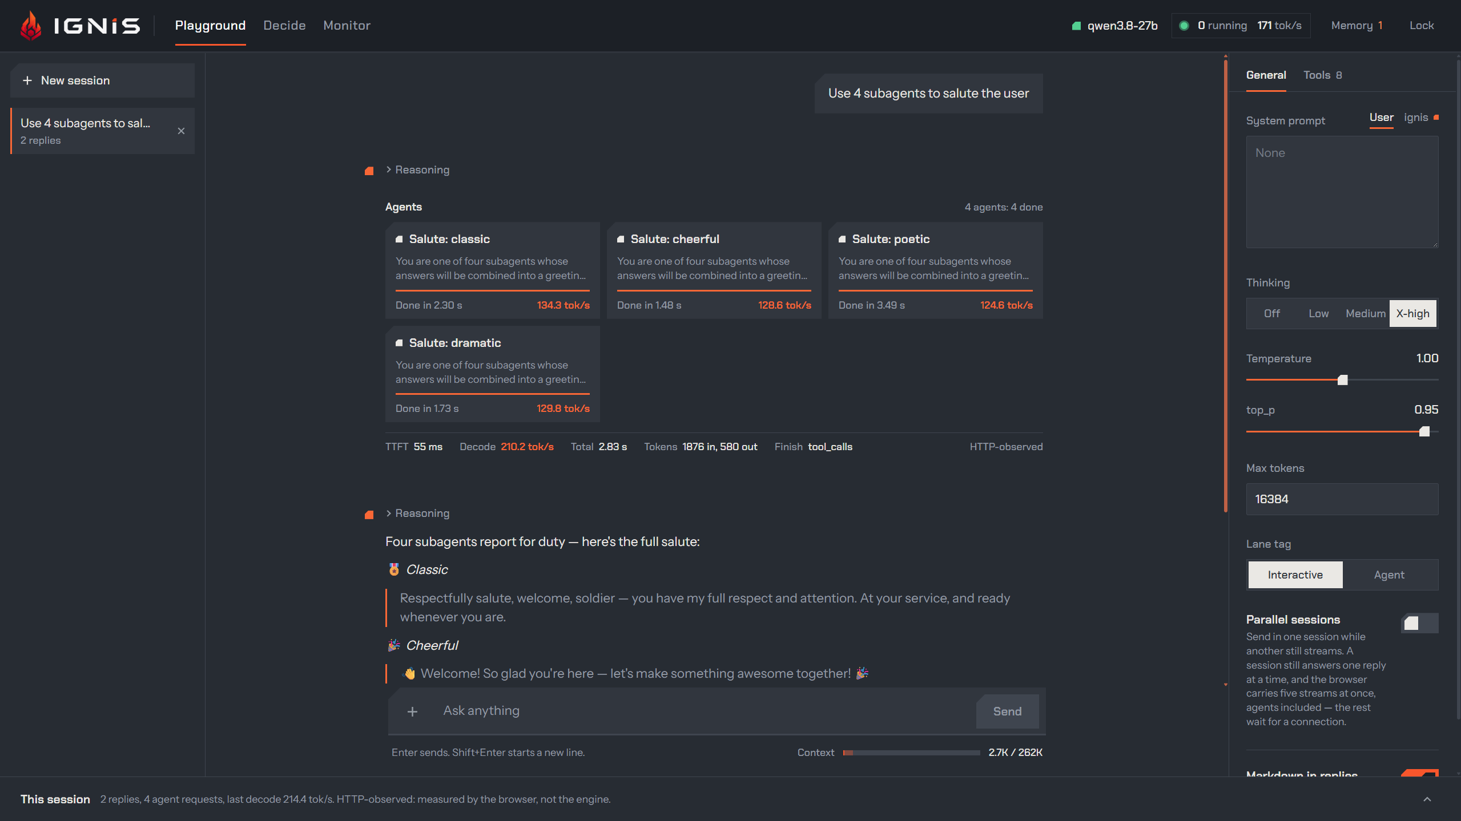Click the plus icon in New session
Image resolution: width=1461 pixels, height=821 pixels.
27,80
